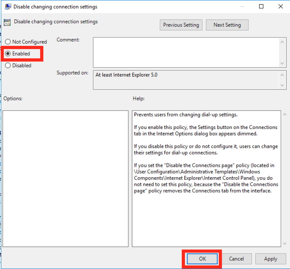Click the setting icon beside the policy heading
This screenshot has width=290, height=269.
pyautogui.click(x=7, y=22)
